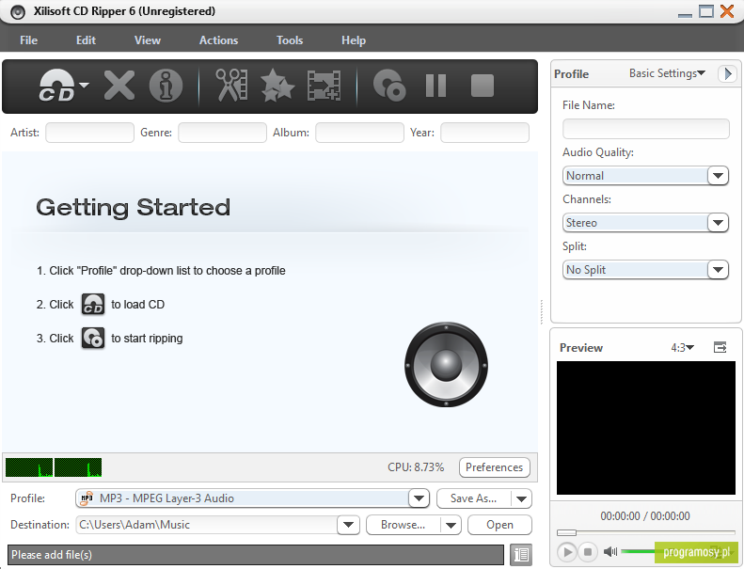
Task: Click the Remove (X) toolbar icon
Action: click(x=119, y=86)
